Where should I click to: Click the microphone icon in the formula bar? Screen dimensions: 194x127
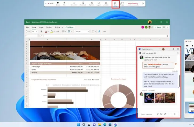[x=167, y=36]
